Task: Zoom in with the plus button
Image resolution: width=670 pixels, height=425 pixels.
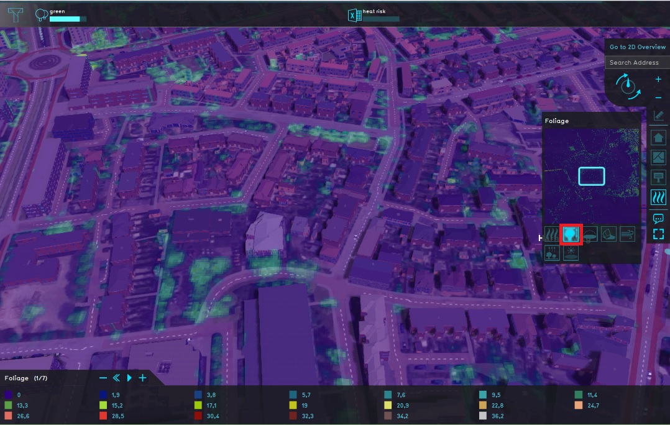Action: 658,80
